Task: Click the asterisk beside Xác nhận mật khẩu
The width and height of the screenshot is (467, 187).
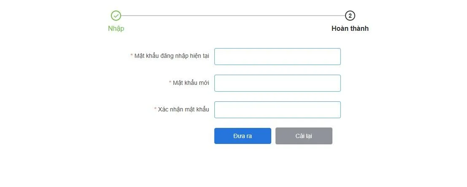Action: pos(155,109)
